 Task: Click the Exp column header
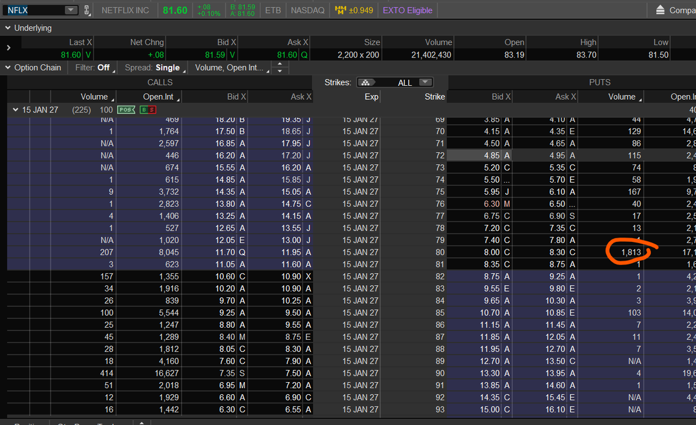pos(371,97)
